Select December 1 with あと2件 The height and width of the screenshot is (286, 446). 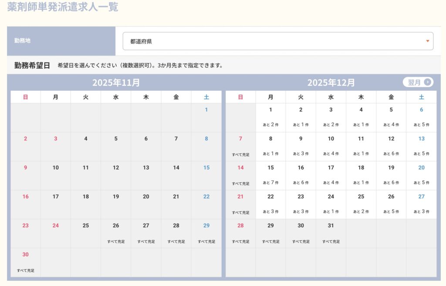[x=270, y=117]
